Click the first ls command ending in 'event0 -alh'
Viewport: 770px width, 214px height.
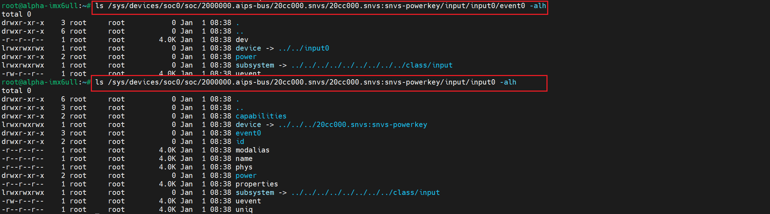pyautogui.click(x=320, y=6)
